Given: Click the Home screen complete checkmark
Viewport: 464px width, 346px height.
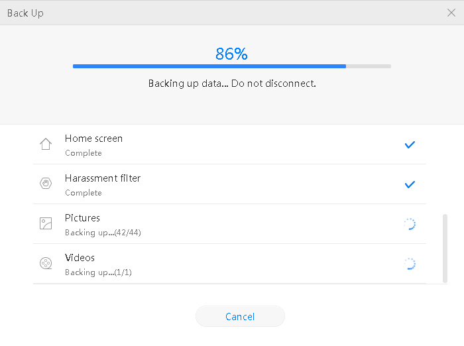Looking at the screenshot, I should pos(410,144).
